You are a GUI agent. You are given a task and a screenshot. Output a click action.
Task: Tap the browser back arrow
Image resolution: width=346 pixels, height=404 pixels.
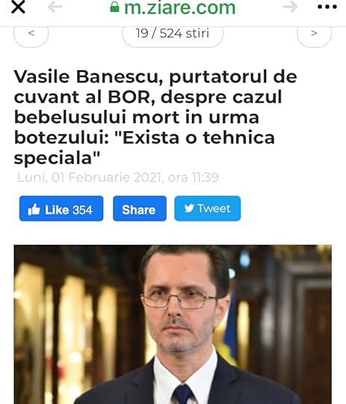click(55, 7)
